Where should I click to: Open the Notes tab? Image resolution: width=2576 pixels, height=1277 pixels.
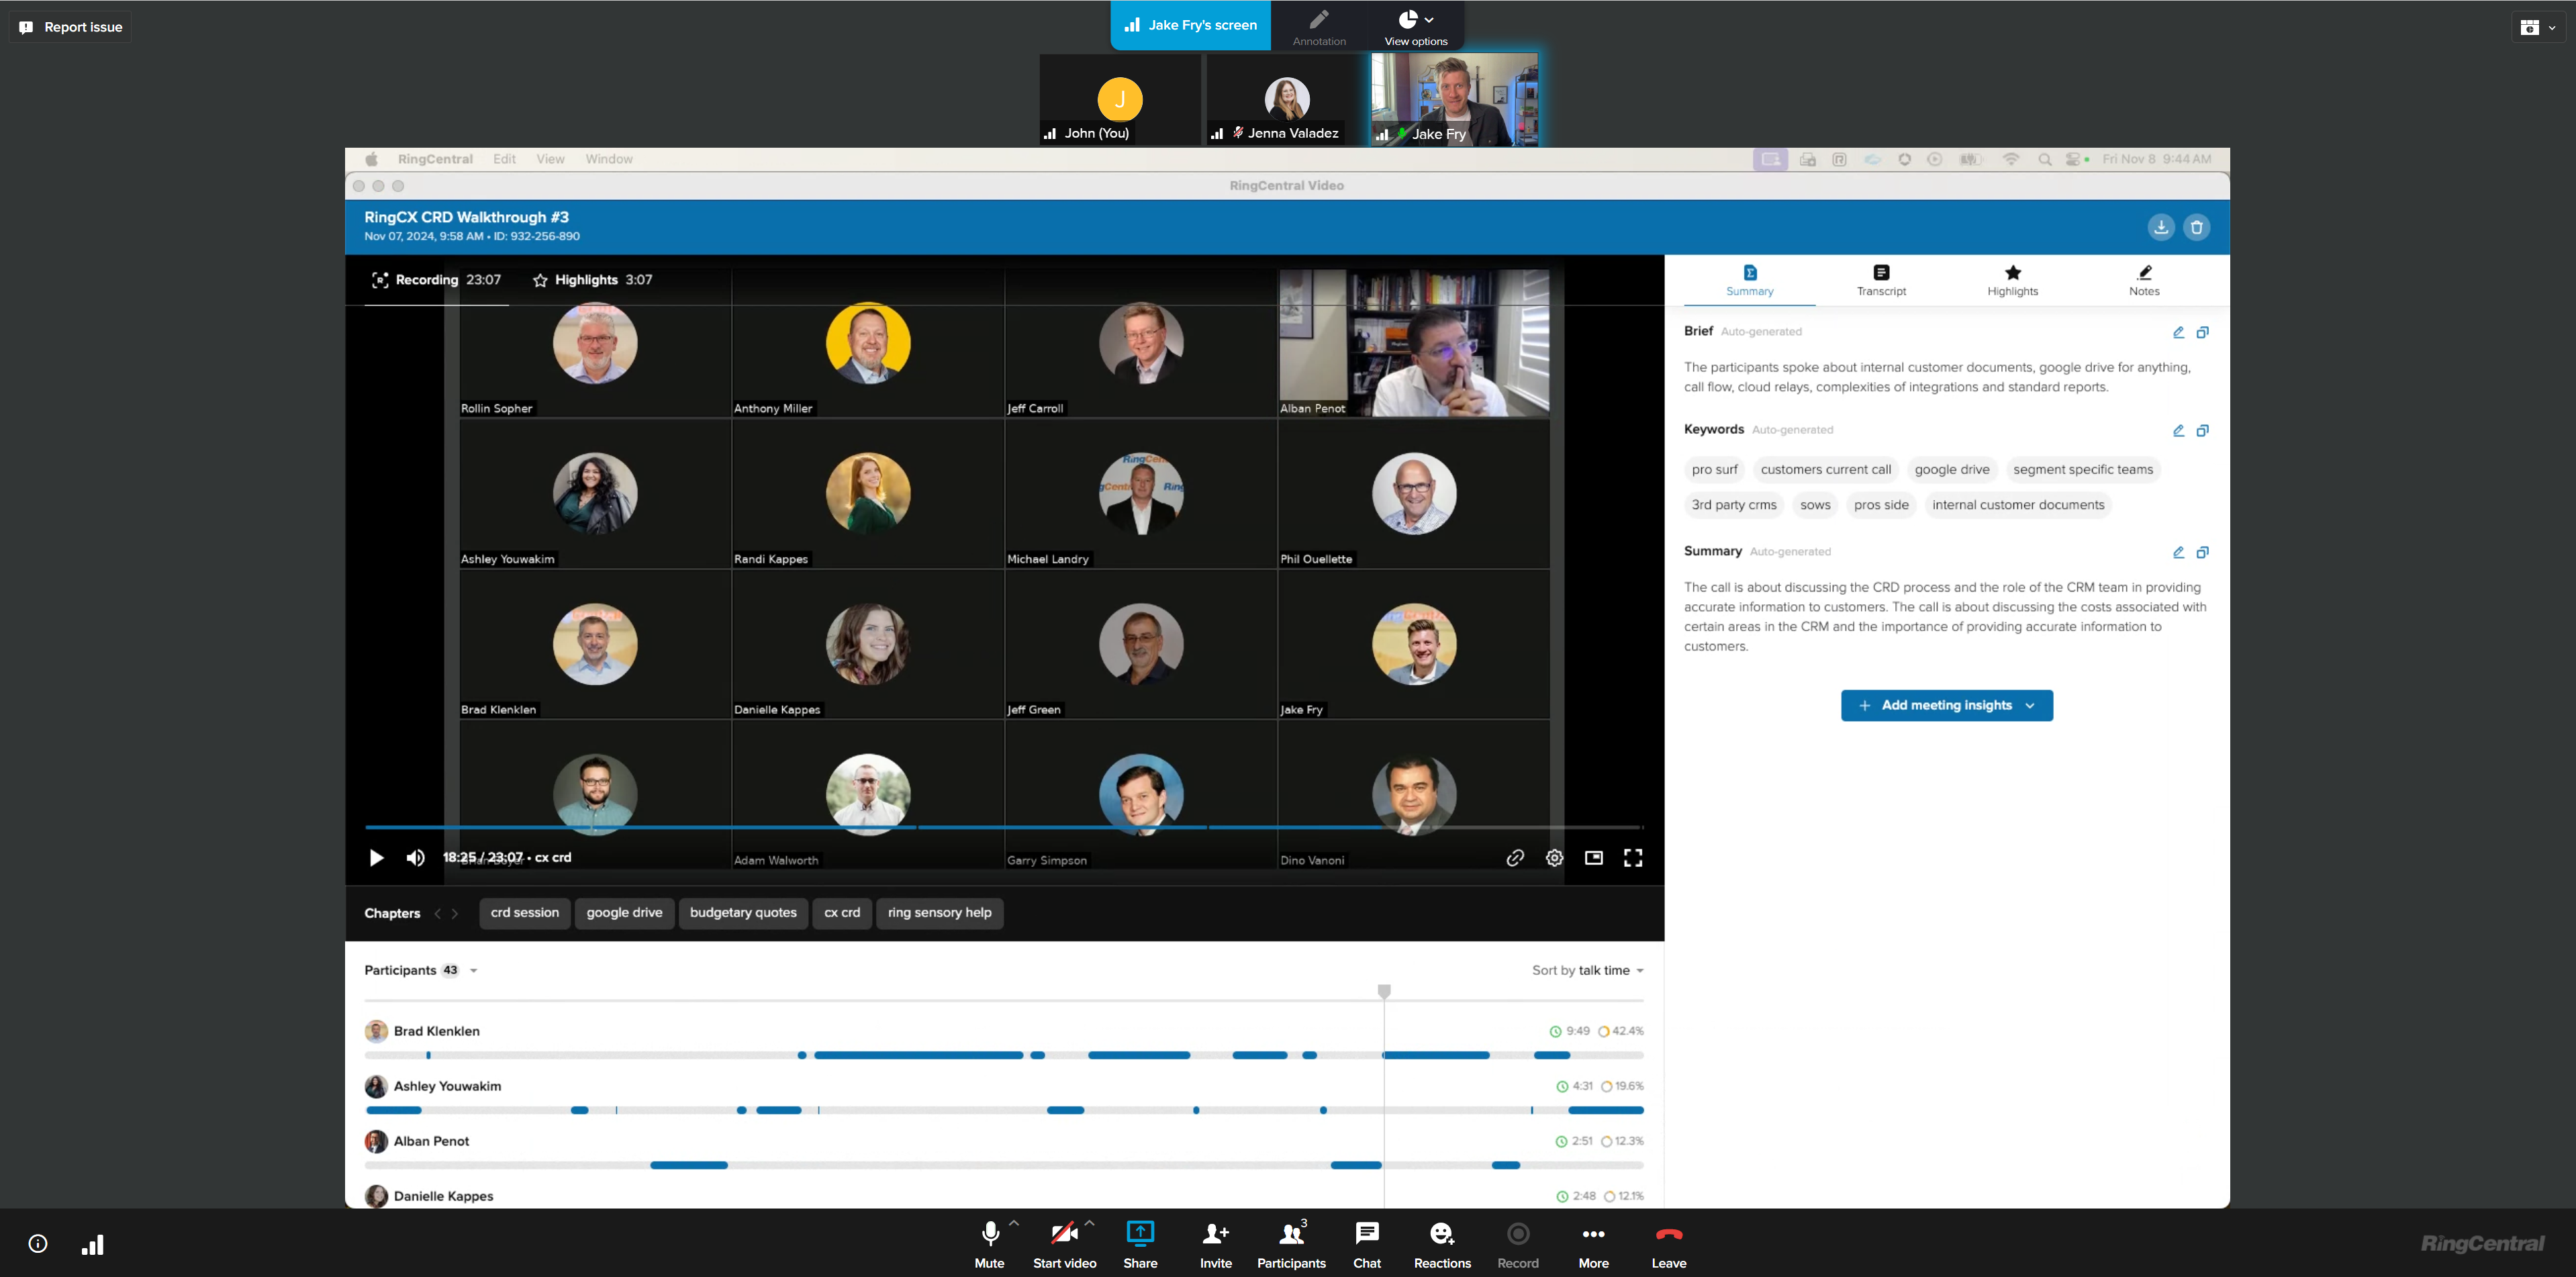point(2143,280)
